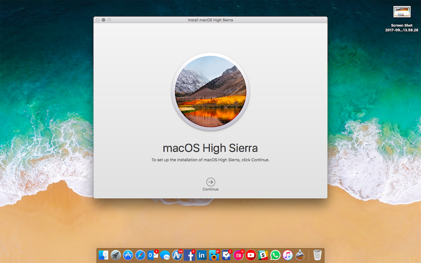Image resolution: width=421 pixels, height=263 pixels.
Task: Open Finder from the dock
Action: coord(104,255)
